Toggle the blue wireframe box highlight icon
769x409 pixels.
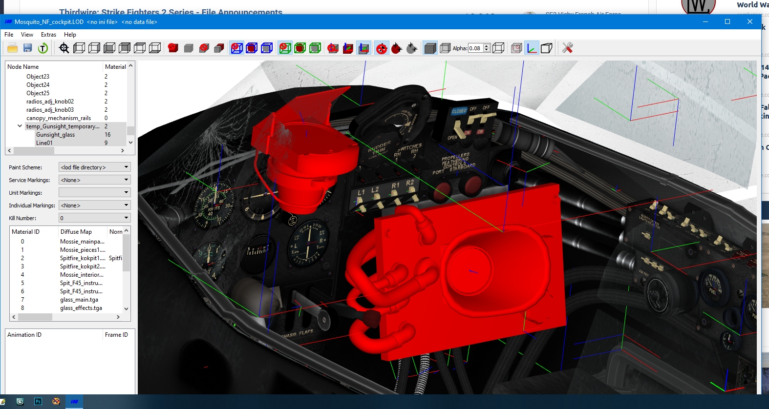[237, 48]
